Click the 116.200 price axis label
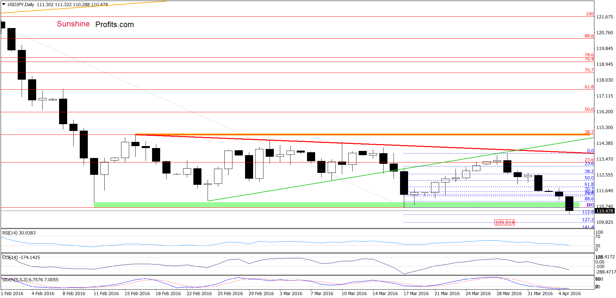 tap(605, 112)
